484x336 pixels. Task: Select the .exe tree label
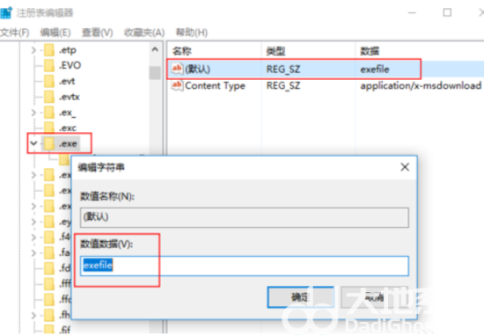click(x=69, y=143)
